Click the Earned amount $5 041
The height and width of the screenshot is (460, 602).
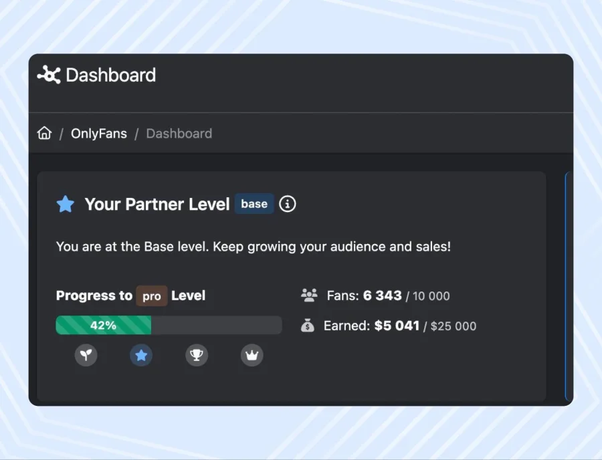click(x=397, y=326)
